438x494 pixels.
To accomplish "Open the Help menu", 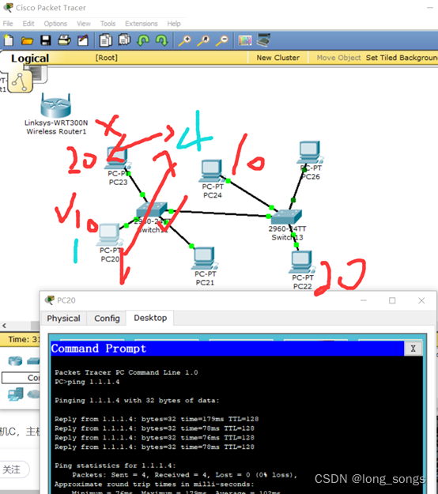I will (174, 24).
